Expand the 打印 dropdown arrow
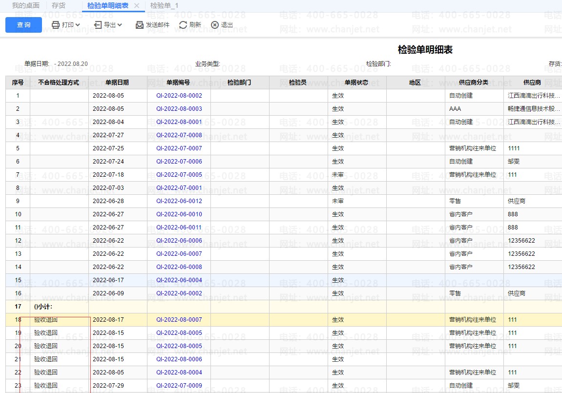This screenshot has width=562, height=393. point(78,25)
